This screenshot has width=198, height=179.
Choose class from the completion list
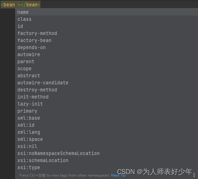(x=106, y=19)
